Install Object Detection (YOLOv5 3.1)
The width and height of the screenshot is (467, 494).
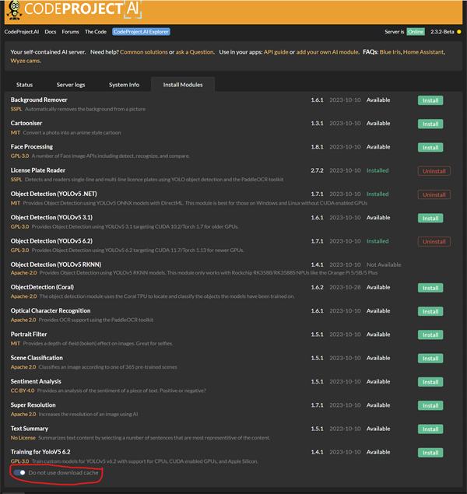click(430, 219)
